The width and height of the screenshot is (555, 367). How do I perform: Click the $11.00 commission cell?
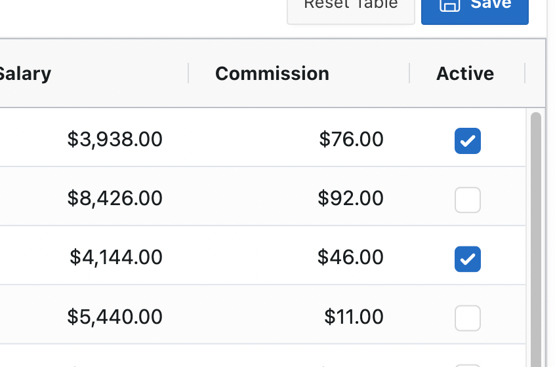tap(354, 317)
